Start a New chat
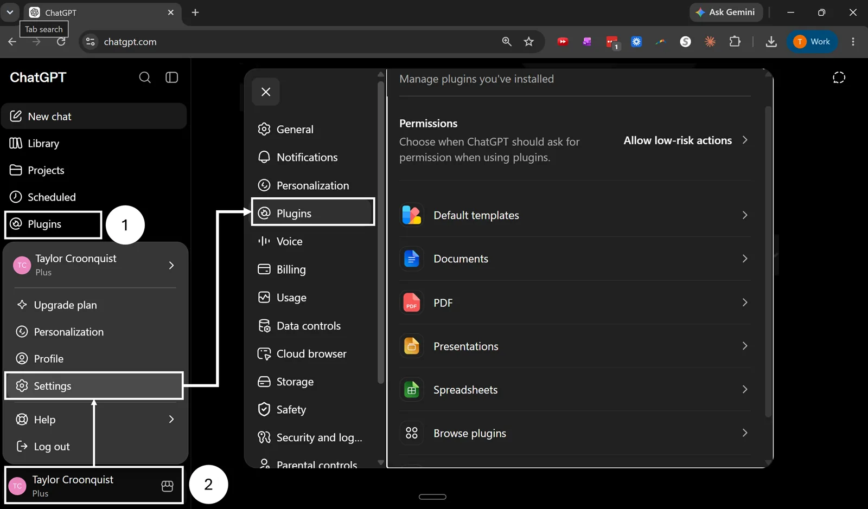This screenshot has width=868, height=509. [x=94, y=117]
